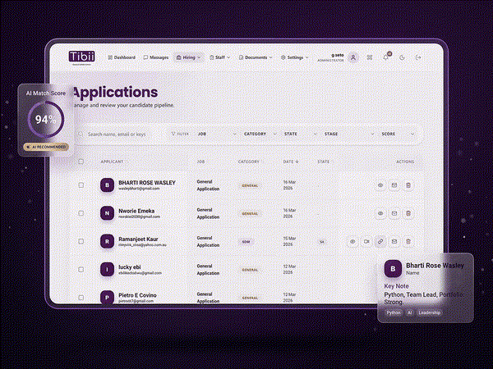Click the Filter funnel icon
Viewport: 493px width, 369px height.
pyautogui.click(x=173, y=134)
